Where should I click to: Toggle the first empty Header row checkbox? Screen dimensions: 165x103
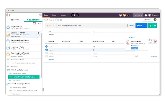click(x=46, y=53)
